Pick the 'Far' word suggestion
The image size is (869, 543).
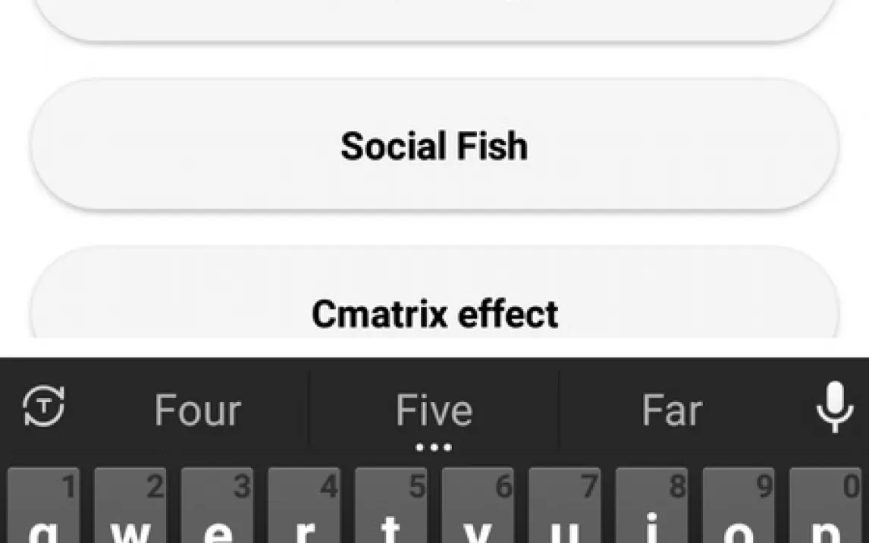671,410
